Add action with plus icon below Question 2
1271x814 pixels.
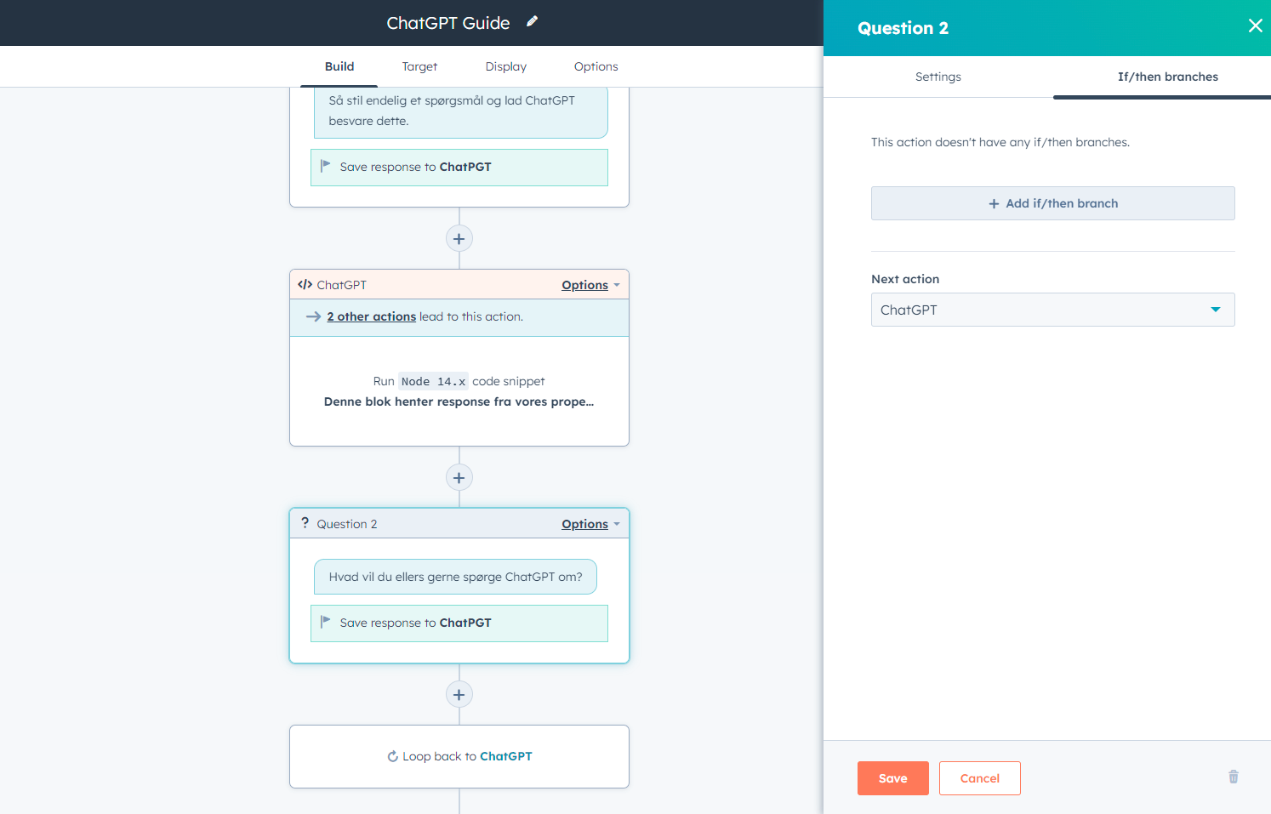459,695
